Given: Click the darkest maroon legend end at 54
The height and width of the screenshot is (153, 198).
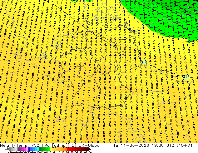Looking at the screenshot, I should [90, 149].
